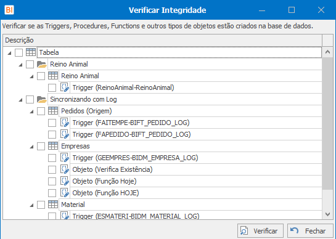Maximize the Verificar Integridade window
336x239 pixels.
coord(292,10)
